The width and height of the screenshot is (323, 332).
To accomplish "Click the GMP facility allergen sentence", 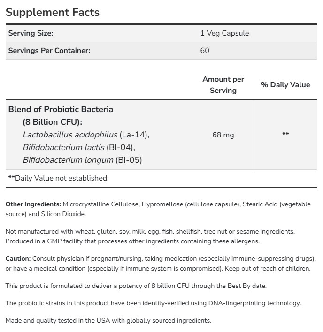I will [132, 241].
